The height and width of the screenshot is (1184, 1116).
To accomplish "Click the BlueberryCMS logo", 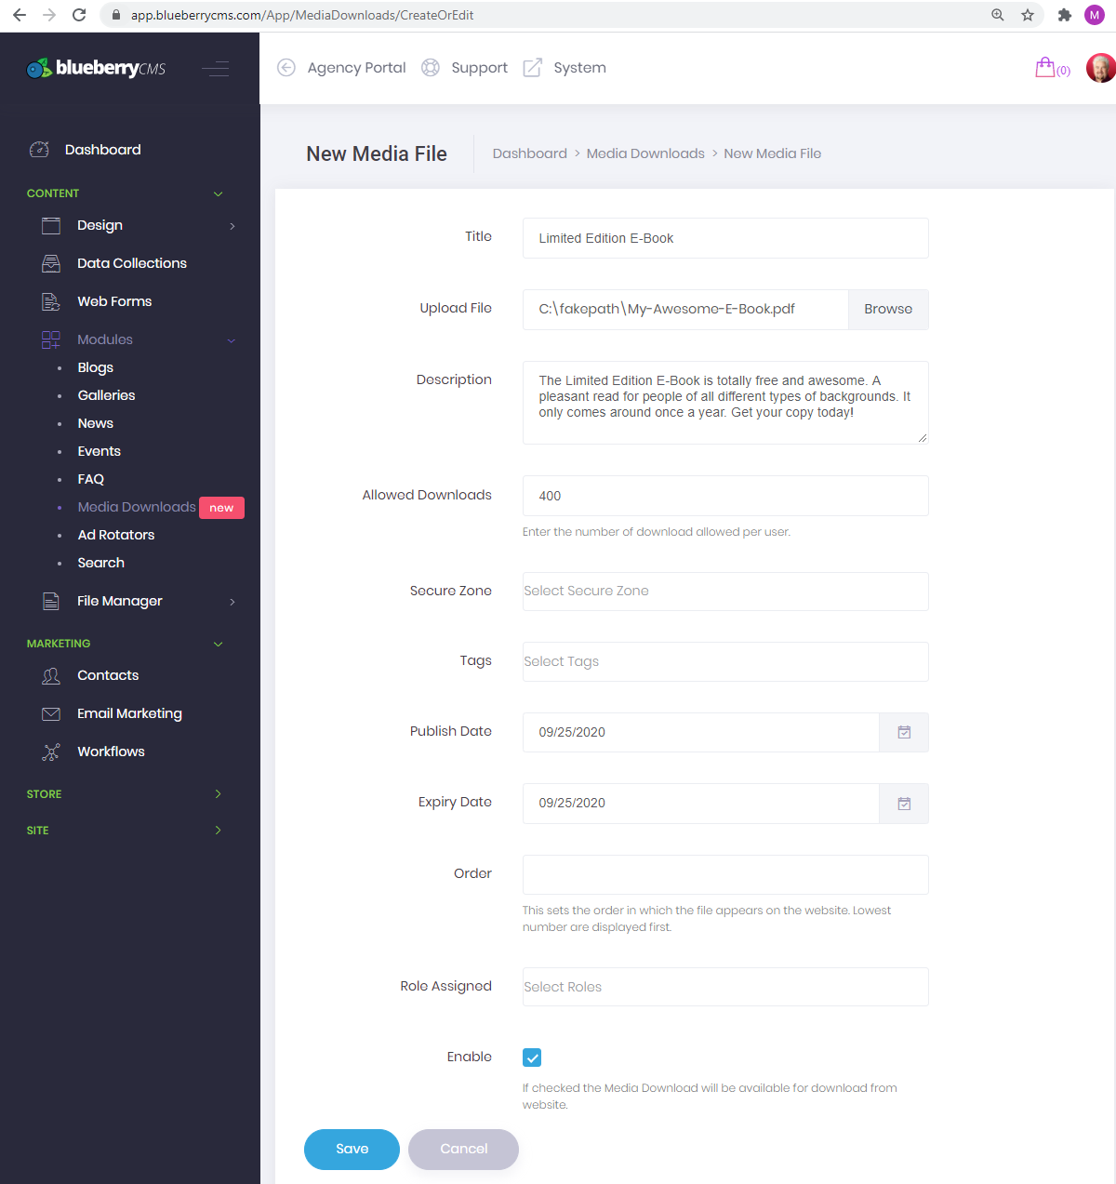I will point(96,68).
